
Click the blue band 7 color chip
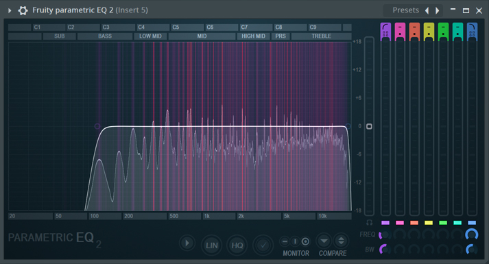point(472,223)
